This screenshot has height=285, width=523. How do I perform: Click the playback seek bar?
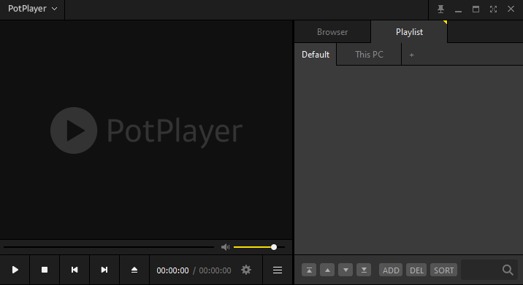pos(109,247)
